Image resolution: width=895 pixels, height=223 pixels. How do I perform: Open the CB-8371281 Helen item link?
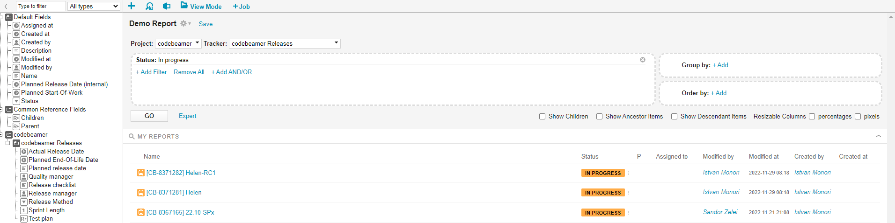click(174, 192)
